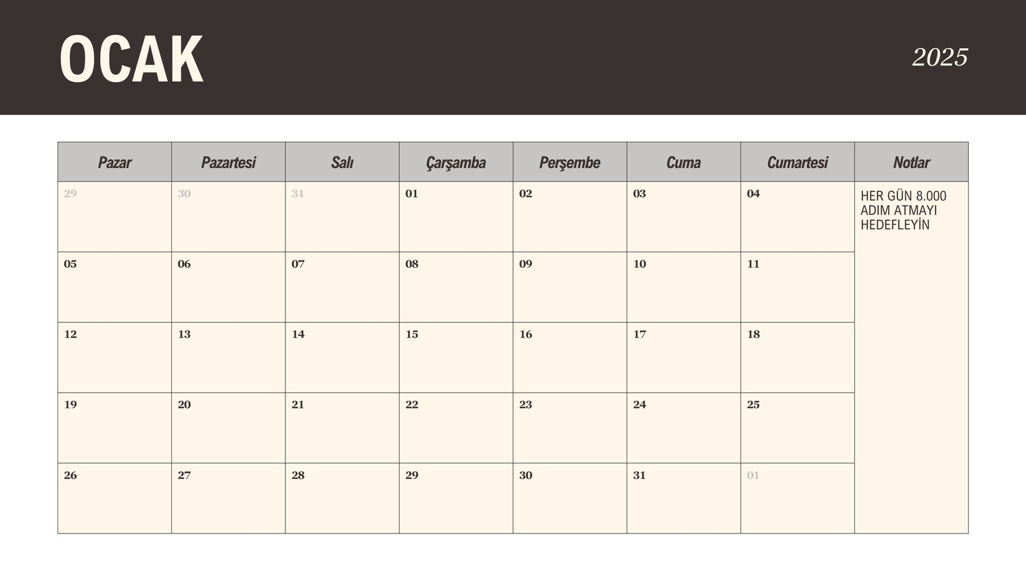Click the day cell 01 under Çarşamba
The image size is (1026, 577).
[x=456, y=217]
